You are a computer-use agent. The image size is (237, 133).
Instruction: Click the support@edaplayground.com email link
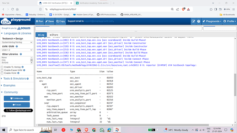[x=99, y=21]
